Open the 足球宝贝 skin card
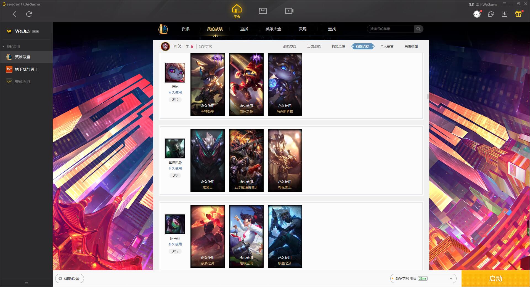Screen dimensions: 530x287 click(x=246, y=236)
